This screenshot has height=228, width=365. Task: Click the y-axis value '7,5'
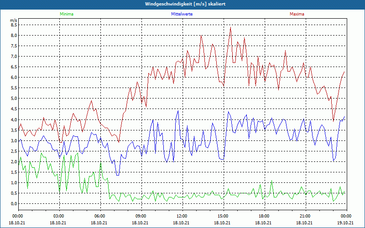(x=14, y=46)
